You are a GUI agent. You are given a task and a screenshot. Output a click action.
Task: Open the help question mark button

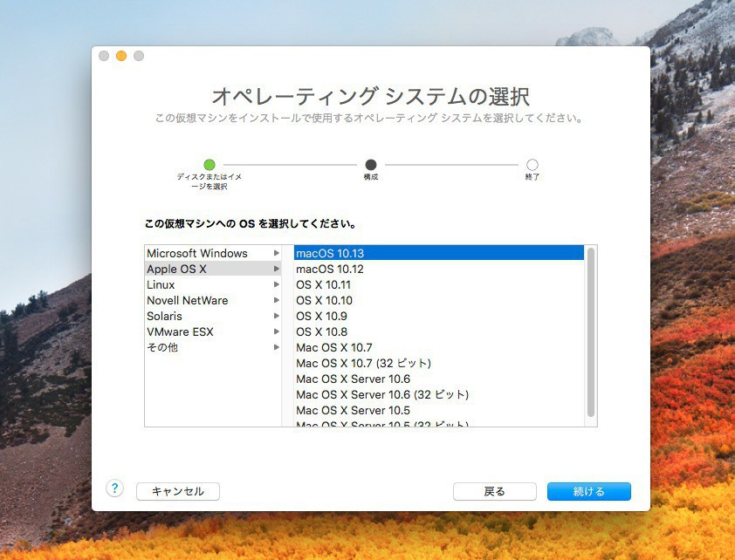click(x=114, y=488)
